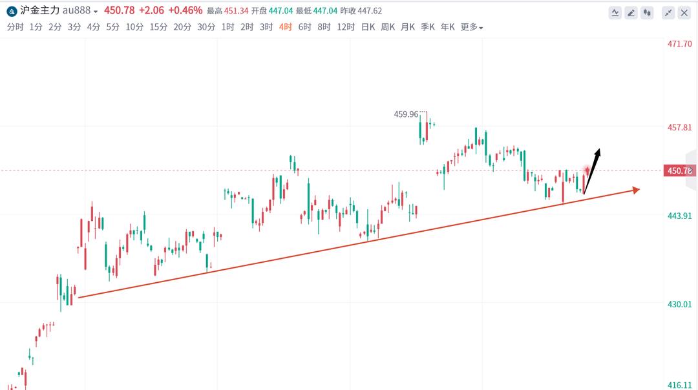Viewport: 698px width, 390px height.
Task: Click the 457.81 price axis label
Action: tap(679, 128)
